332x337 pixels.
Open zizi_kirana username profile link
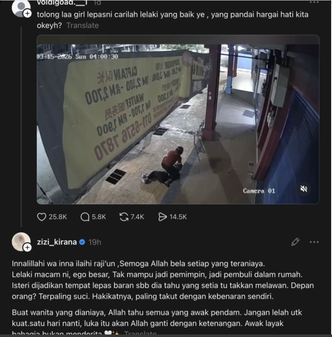[57, 242]
